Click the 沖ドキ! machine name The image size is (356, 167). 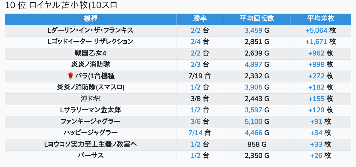pyautogui.click(x=91, y=99)
